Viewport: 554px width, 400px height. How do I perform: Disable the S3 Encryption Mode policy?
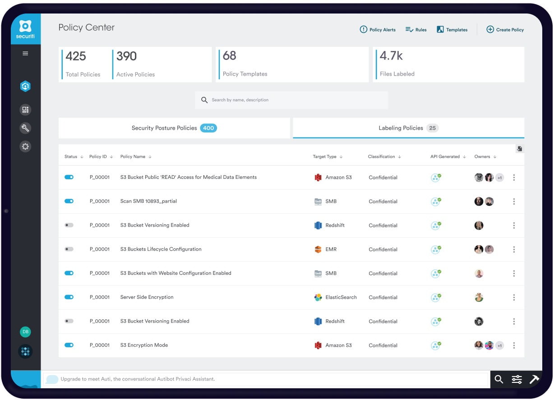[x=69, y=345]
